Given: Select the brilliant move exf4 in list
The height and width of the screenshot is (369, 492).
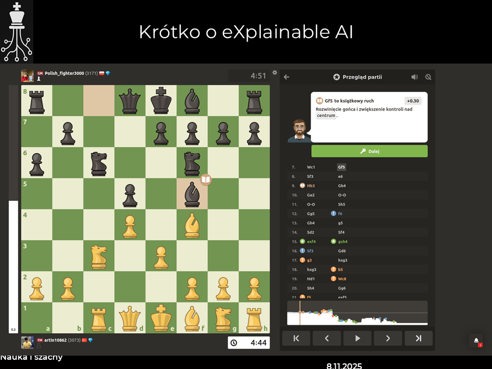Looking at the screenshot, I should (311, 241).
